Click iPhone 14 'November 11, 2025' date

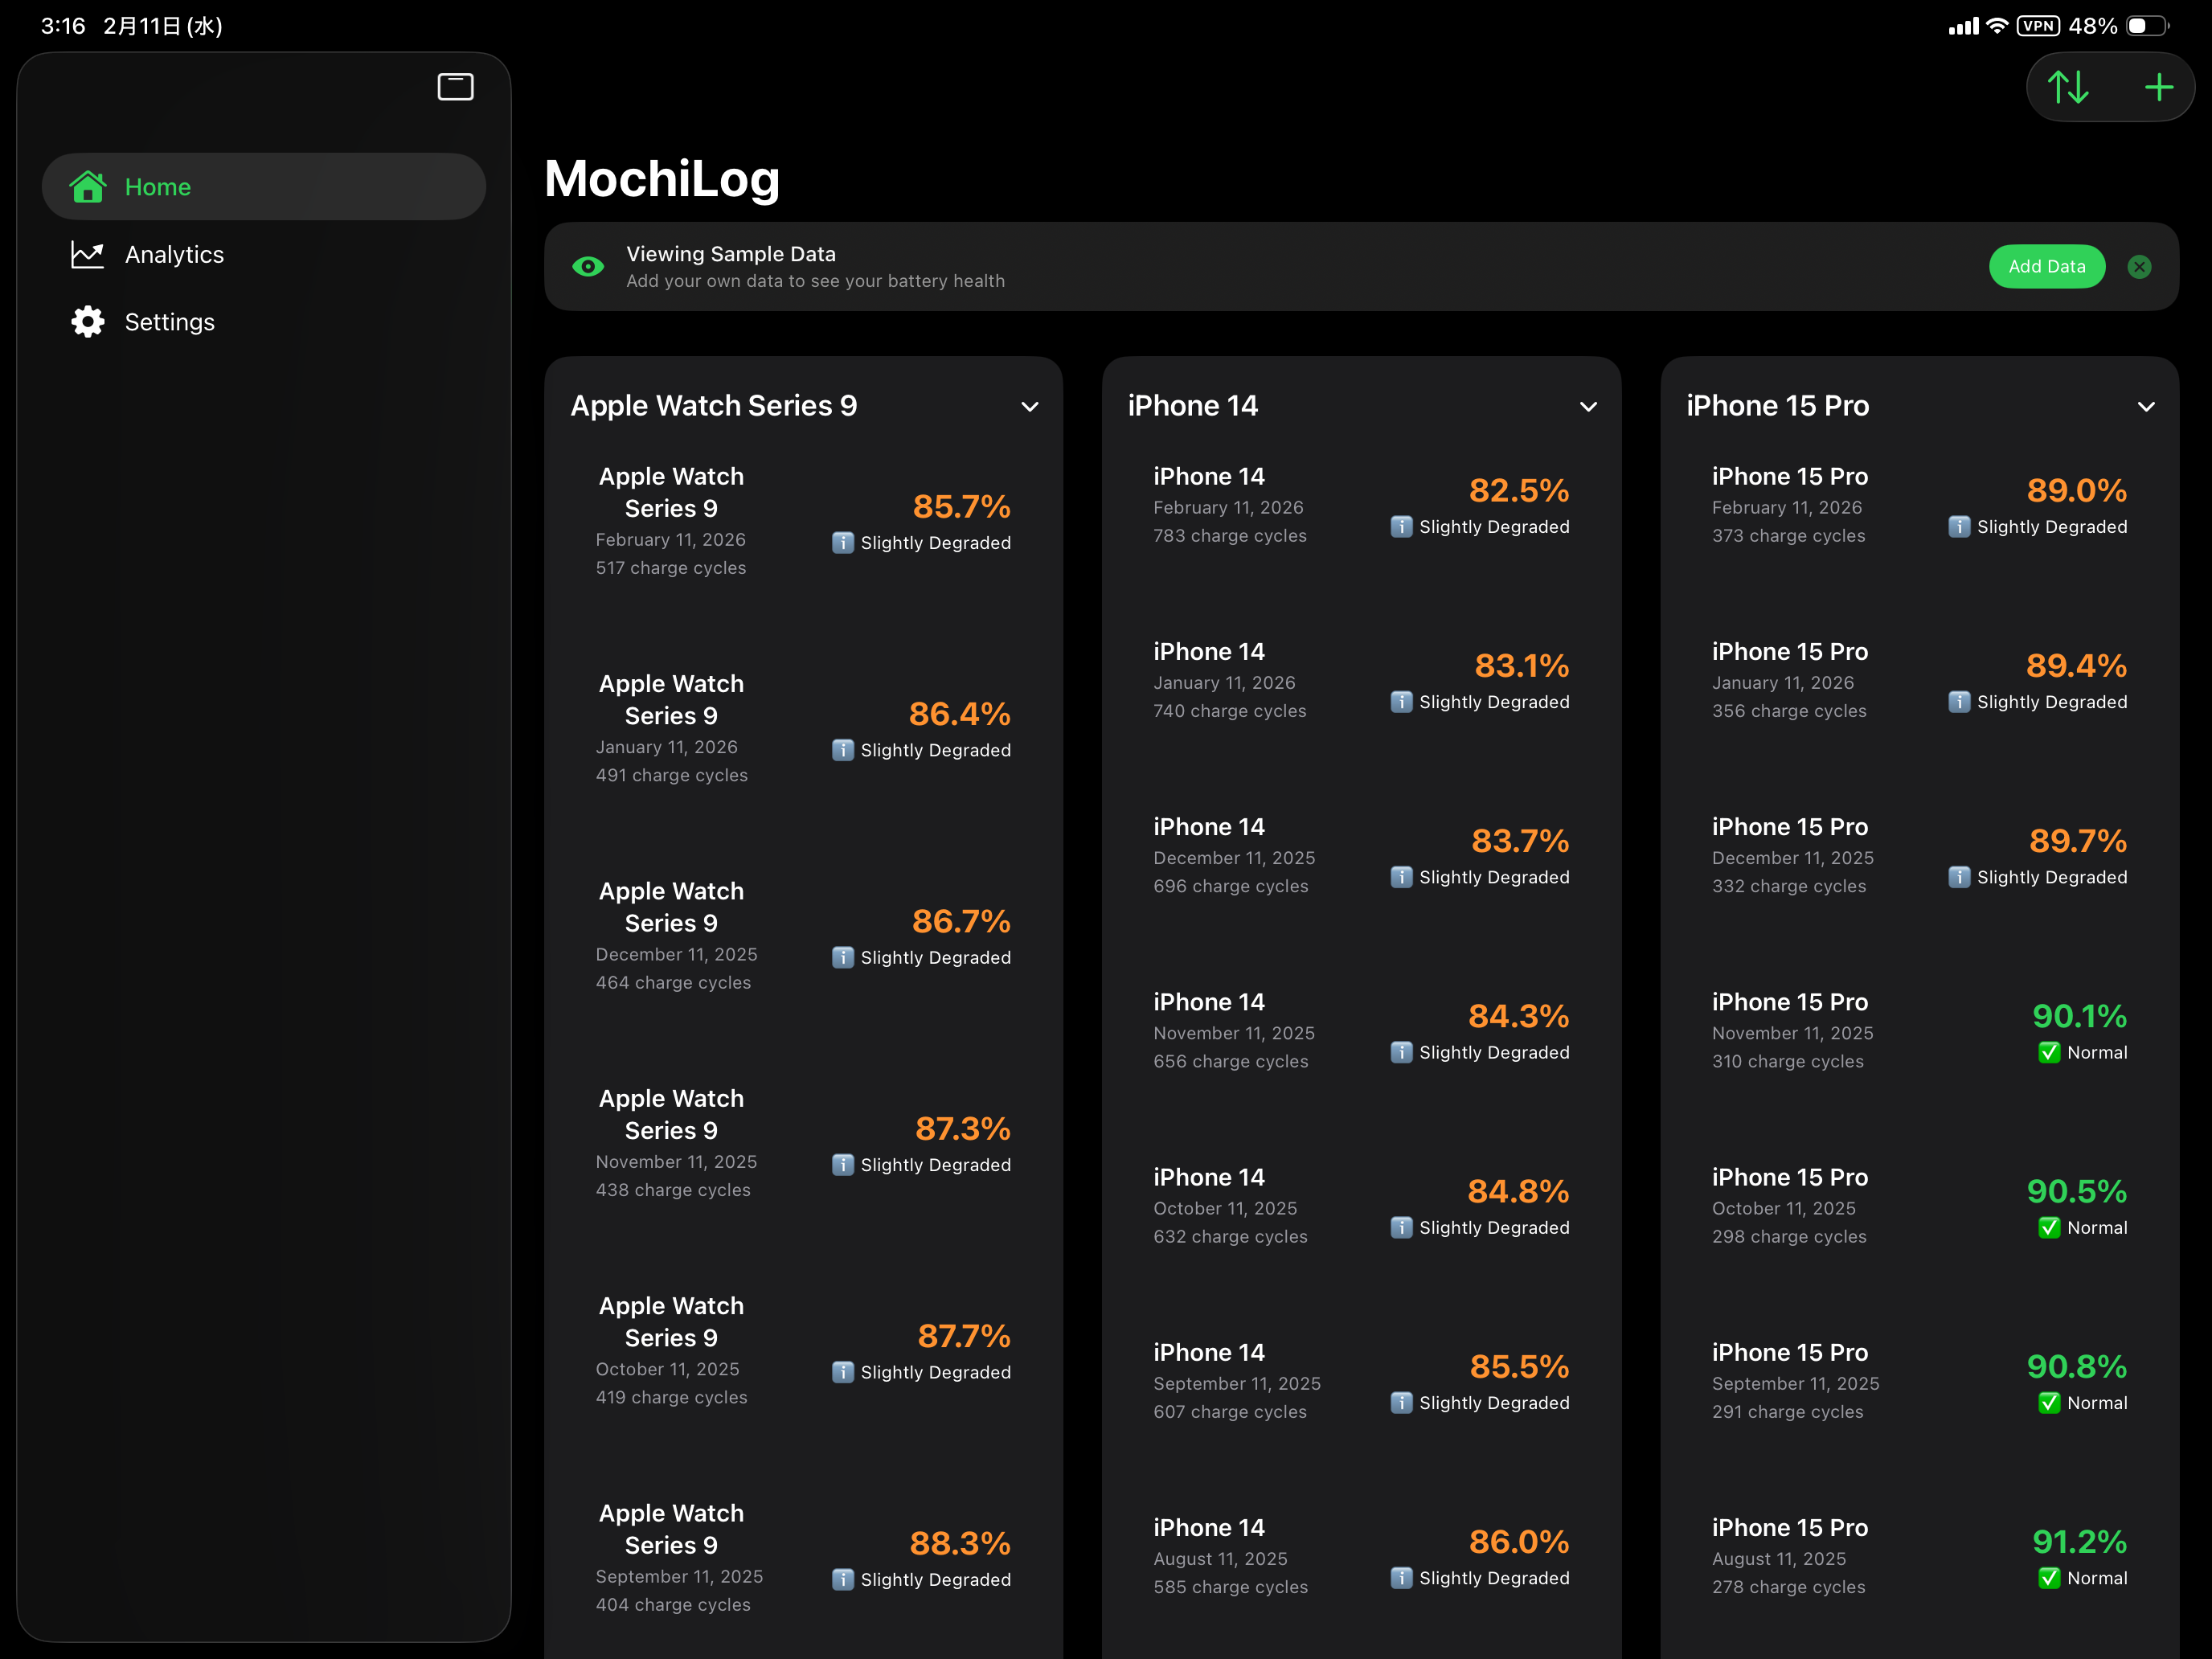coord(1234,1033)
